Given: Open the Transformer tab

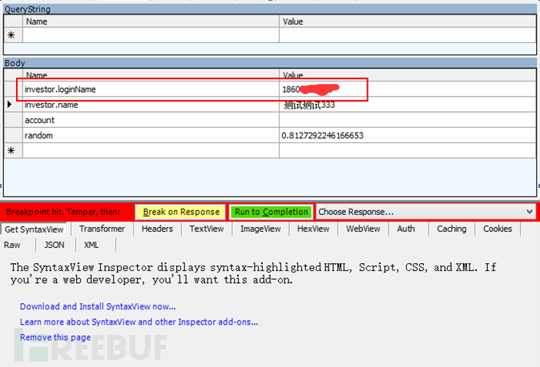Looking at the screenshot, I should click(x=102, y=229).
